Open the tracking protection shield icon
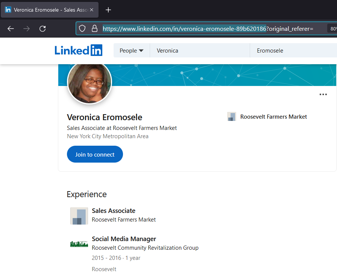The width and height of the screenshot is (337, 273). [82, 28]
